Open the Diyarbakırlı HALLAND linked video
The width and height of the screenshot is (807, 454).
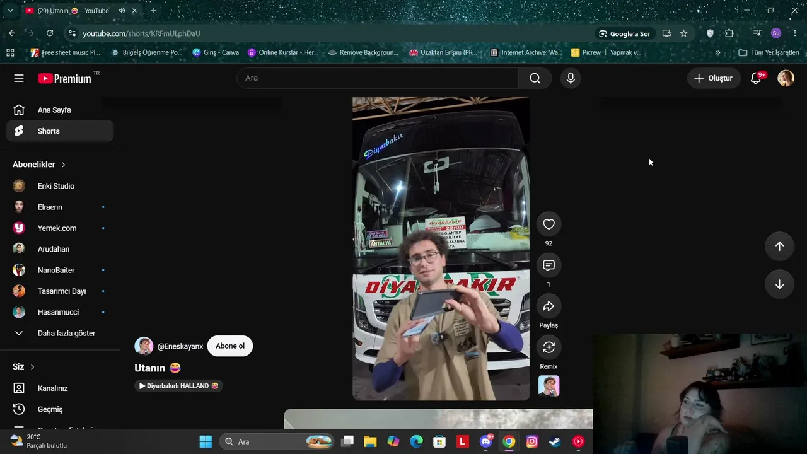(x=179, y=386)
